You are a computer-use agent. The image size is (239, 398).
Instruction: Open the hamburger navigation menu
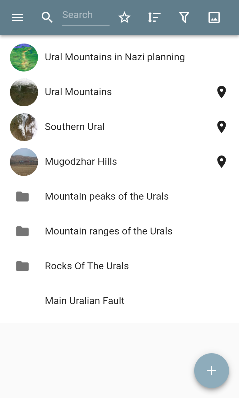click(x=17, y=17)
